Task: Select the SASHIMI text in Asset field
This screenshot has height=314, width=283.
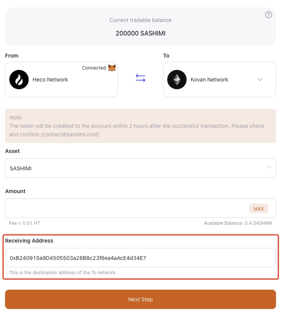Action: click(21, 168)
